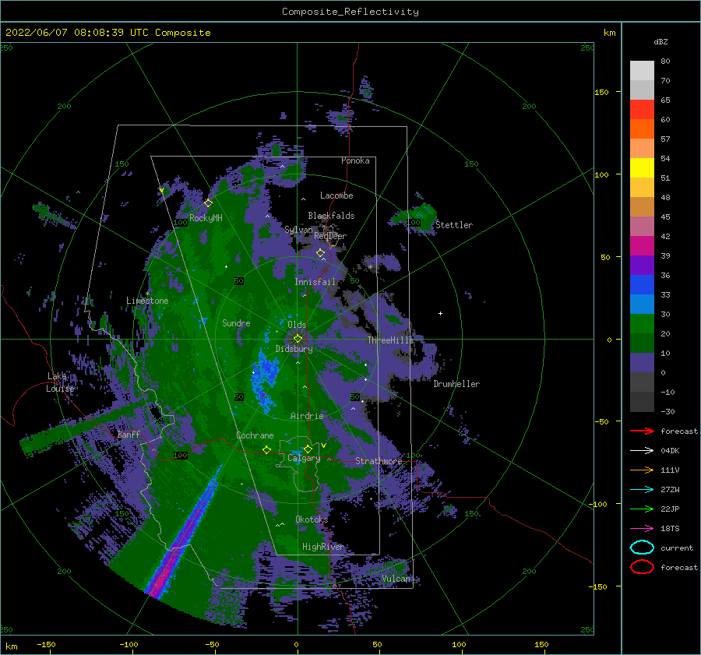Click the 'dBZ' legend heading

tap(660, 41)
